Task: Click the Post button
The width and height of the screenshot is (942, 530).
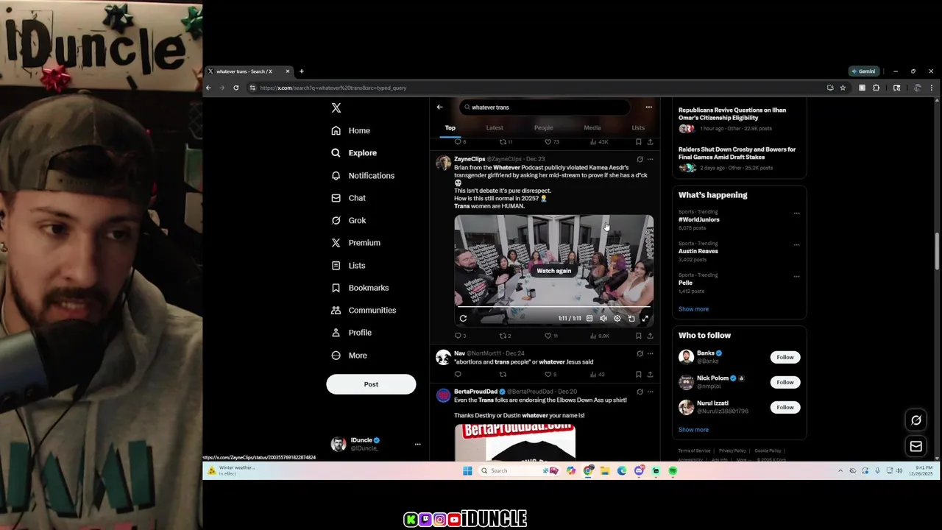Action: 371,384
